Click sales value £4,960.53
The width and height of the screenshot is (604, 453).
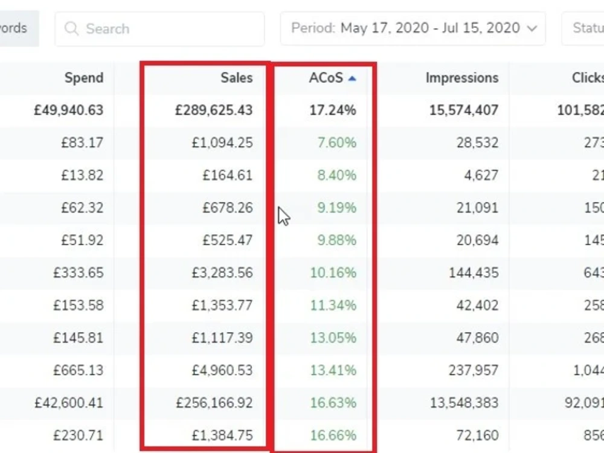222,371
